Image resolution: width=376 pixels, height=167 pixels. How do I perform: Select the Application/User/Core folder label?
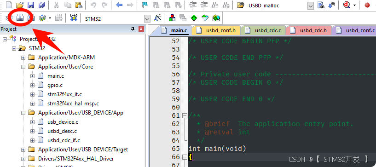[x=66, y=67]
